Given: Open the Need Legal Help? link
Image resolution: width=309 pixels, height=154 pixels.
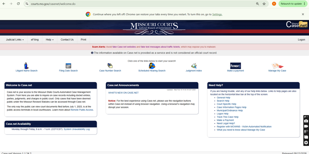Looking at the screenshot, I should (226, 124).
